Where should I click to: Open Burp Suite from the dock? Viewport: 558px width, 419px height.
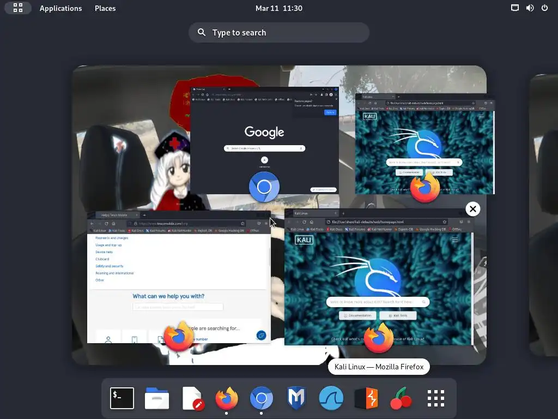(x=366, y=398)
